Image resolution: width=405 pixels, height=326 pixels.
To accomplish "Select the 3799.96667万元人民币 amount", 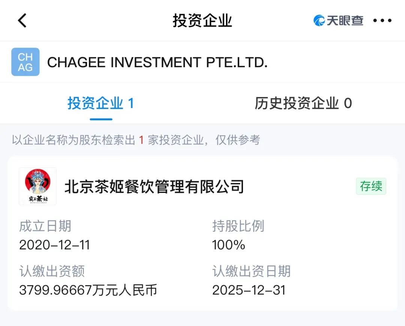I will coord(88,290).
